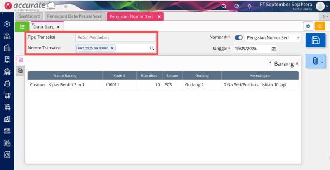The height and width of the screenshot is (170, 330).
Task: Open the user profile avatar menu
Action: point(321,6)
